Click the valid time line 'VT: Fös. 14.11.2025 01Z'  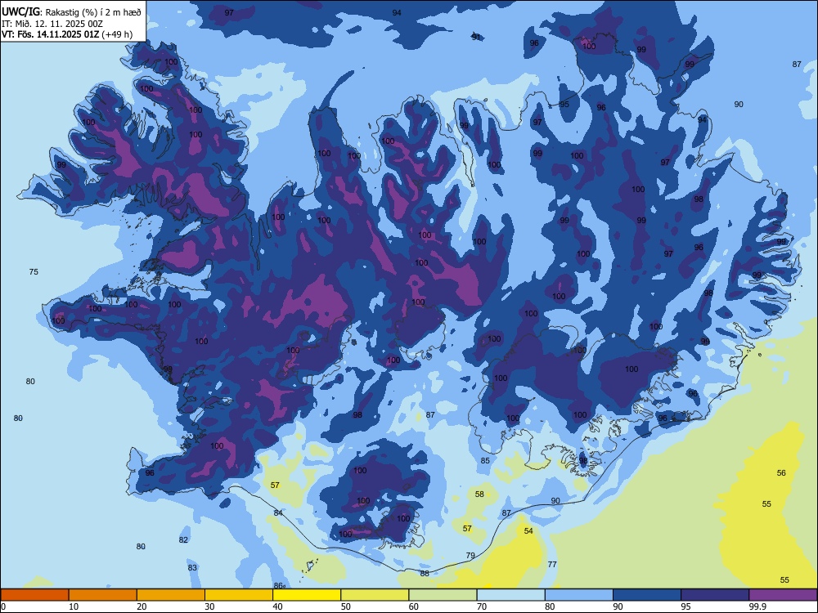point(51,35)
